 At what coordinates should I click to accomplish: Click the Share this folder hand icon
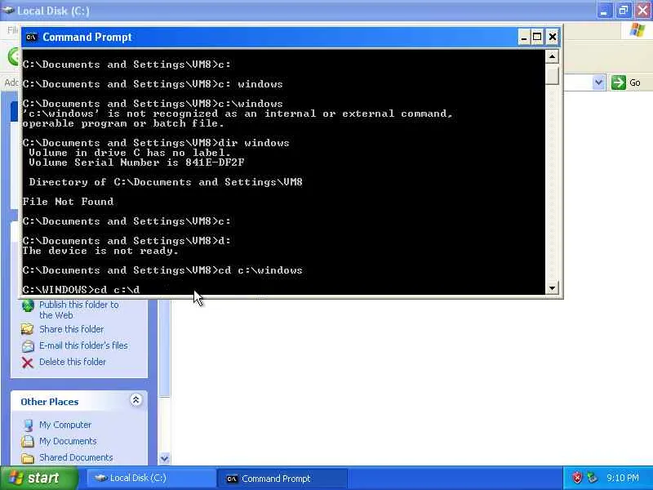coord(28,330)
